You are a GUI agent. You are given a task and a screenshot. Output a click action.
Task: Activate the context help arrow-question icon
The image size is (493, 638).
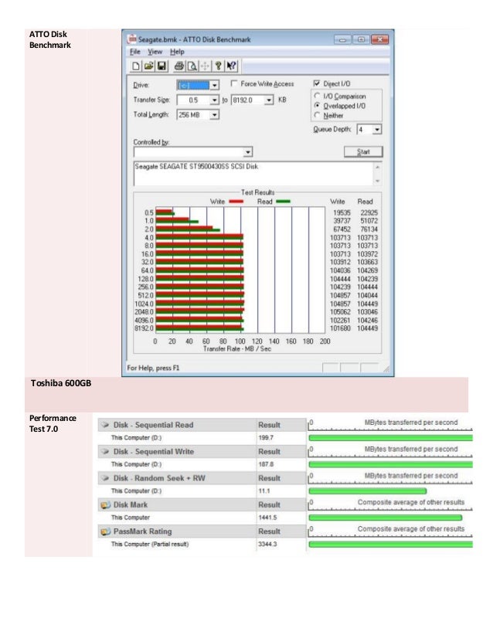[x=231, y=66]
